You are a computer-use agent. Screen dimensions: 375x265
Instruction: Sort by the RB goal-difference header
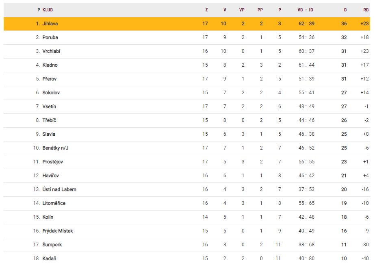click(x=366, y=10)
